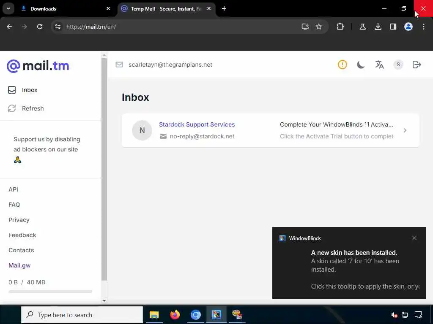This screenshot has height=324, width=433.
Task: Open the Complete Your WindowBlinds 11 Activation subject
Action: tap(336, 124)
